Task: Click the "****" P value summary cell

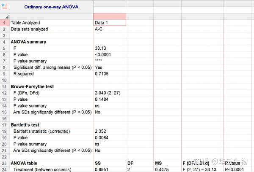Action: pos(110,61)
